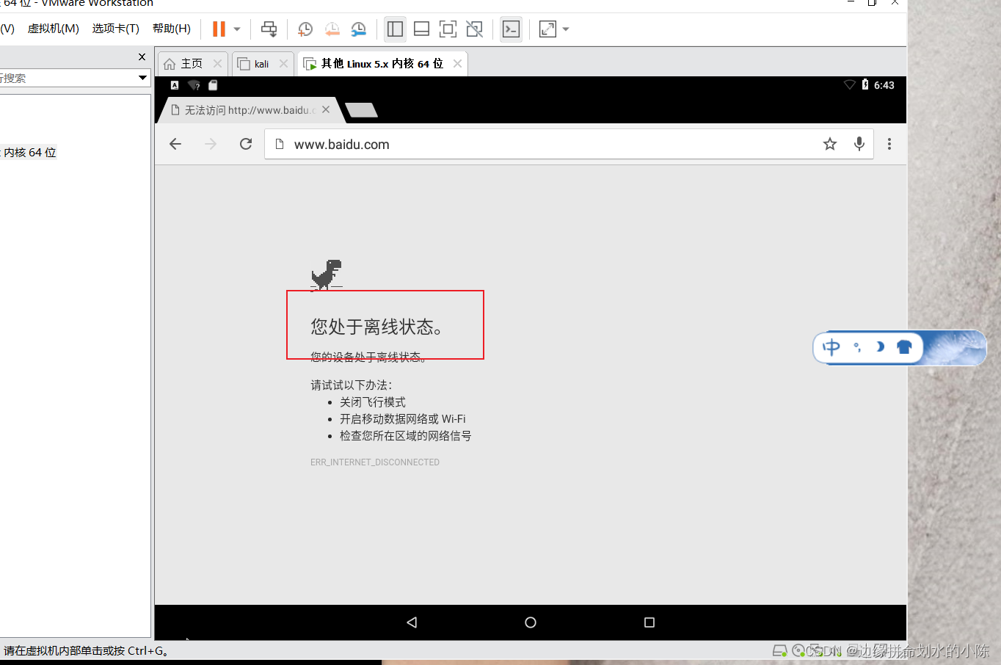Tap the Android back navigation button

point(412,622)
